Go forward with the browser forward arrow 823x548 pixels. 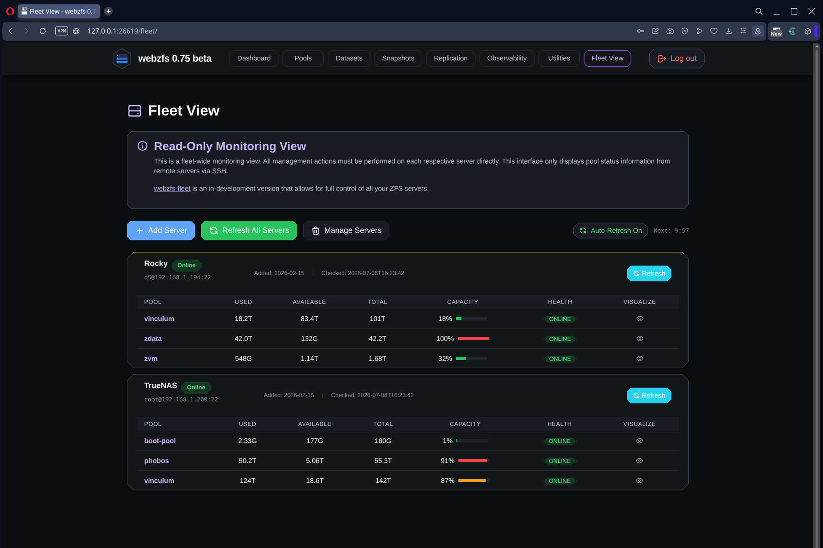click(x=26, y=31)
